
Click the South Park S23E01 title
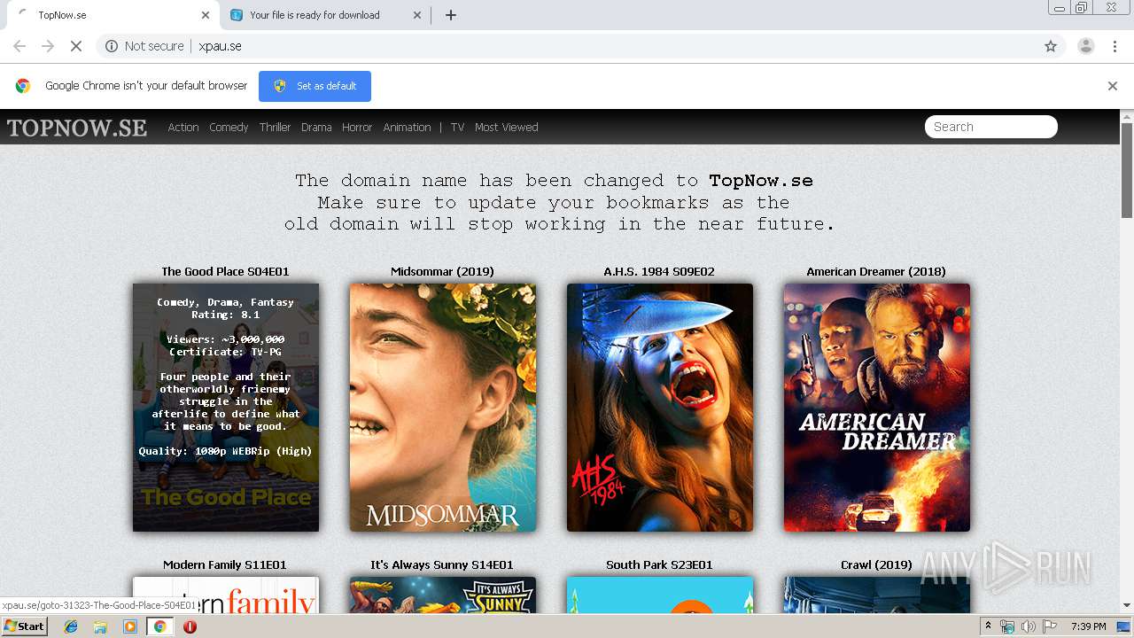pyautogui.click(x=659, y=564)
